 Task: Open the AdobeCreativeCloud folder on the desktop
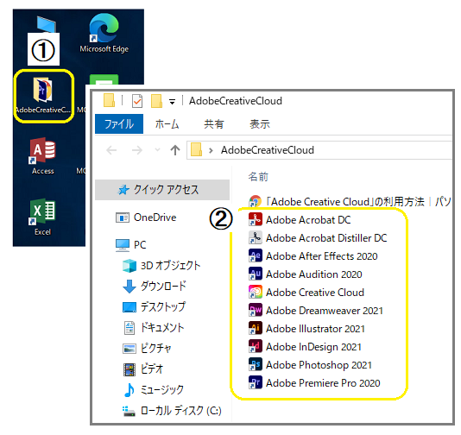pyautogui.click(x=43, y=96)
